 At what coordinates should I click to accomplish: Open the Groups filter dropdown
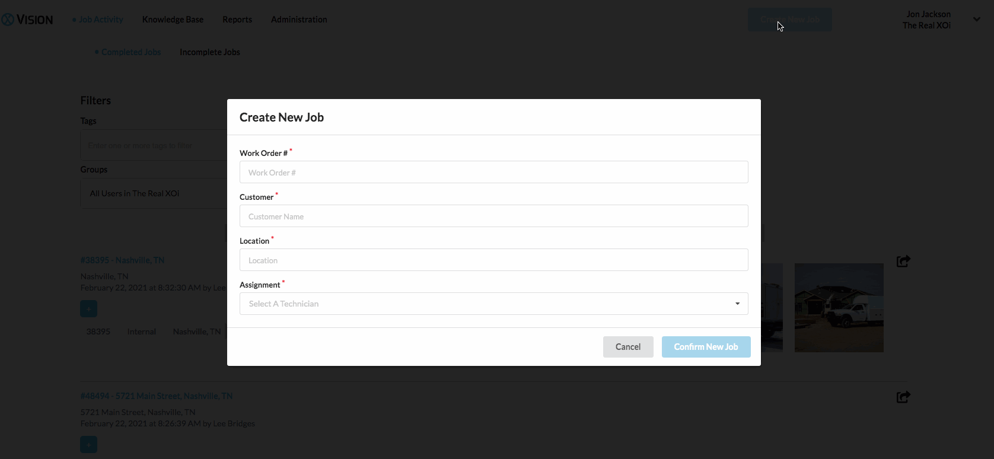click(153, 194)
